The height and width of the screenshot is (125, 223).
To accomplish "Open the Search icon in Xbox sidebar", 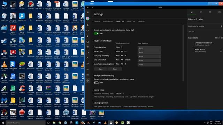I will pos(87,64).
